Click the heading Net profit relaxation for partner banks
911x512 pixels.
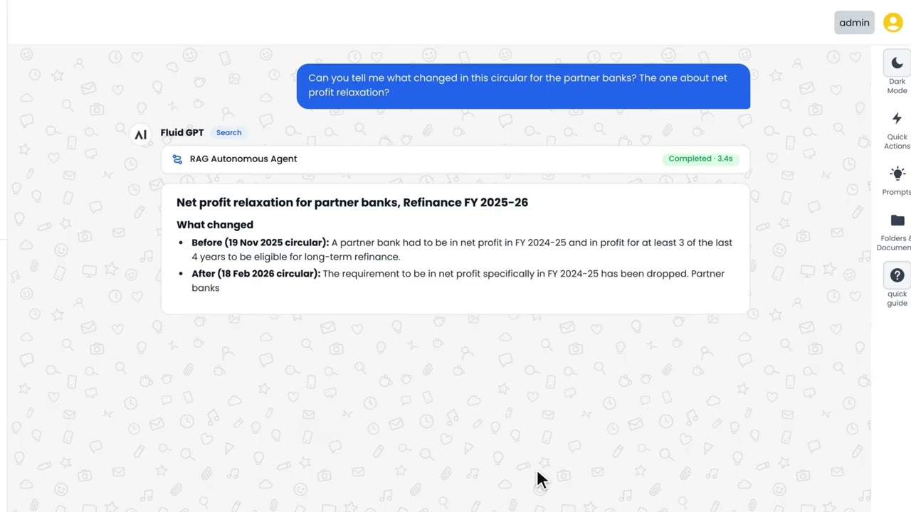tap(352, 203)
